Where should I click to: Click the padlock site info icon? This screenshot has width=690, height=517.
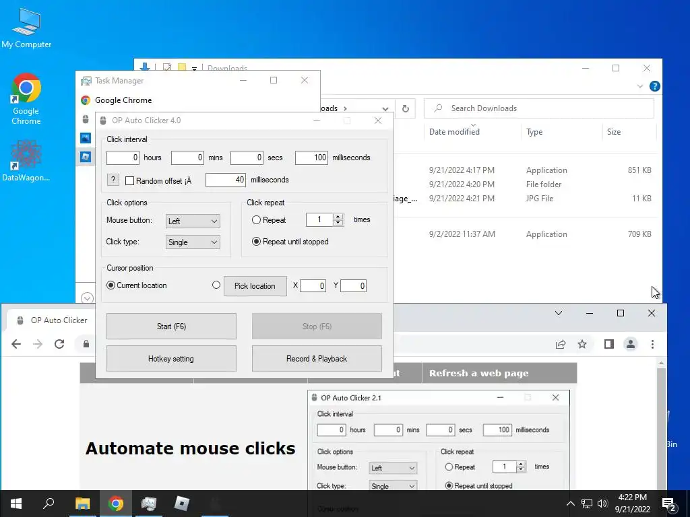pyautogui.click(x=86, y=344)
